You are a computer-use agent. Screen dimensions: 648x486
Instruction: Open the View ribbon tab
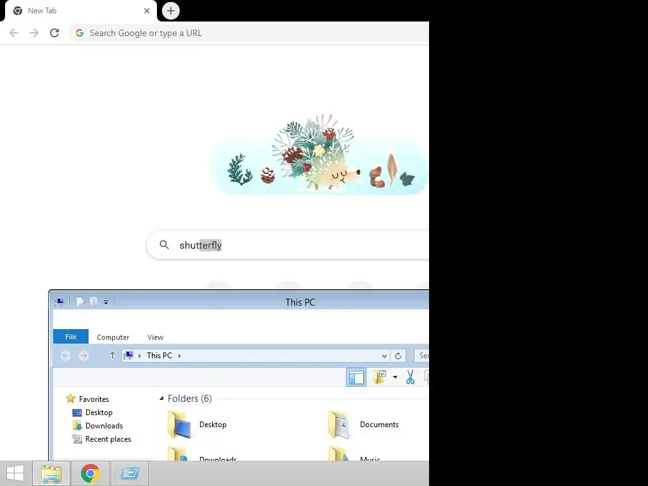click(x=156, y=337)
